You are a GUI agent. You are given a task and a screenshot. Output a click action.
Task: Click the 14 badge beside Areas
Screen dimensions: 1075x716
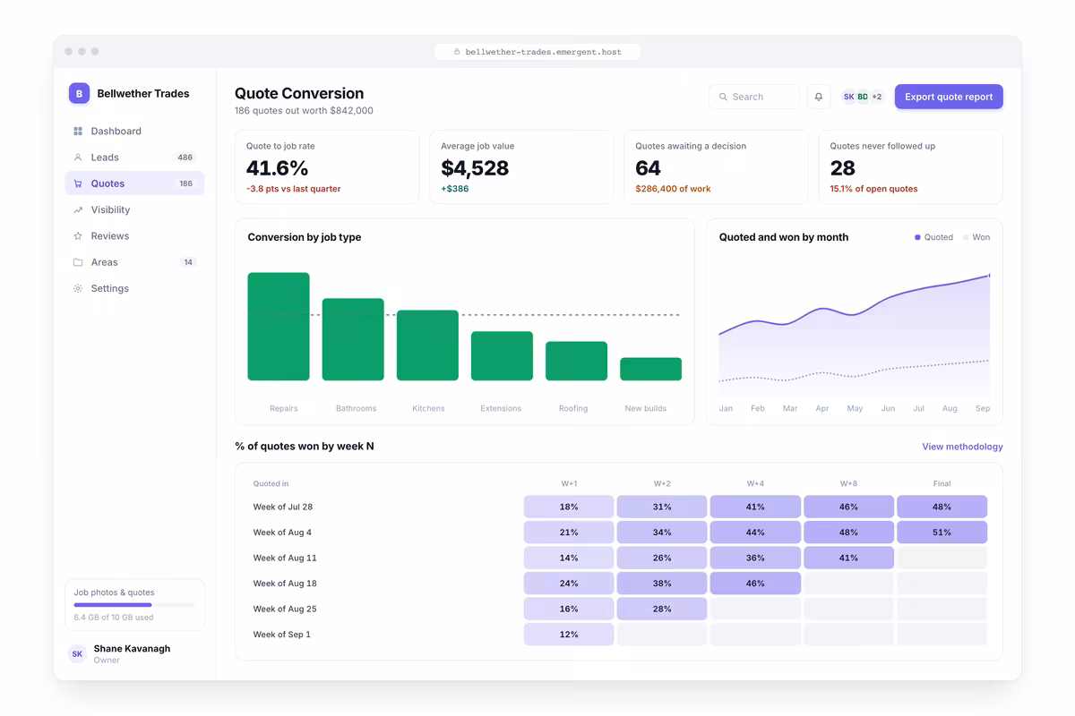tap(188, 262)
